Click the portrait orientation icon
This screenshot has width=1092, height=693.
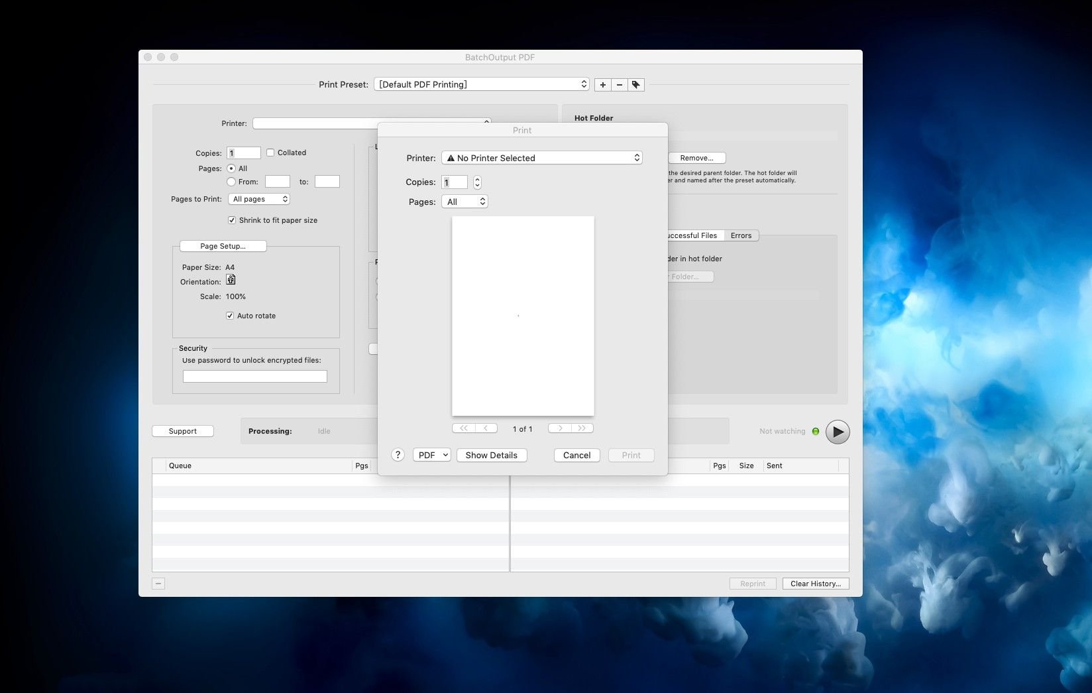pyautogui.click(x=231, y=280)
